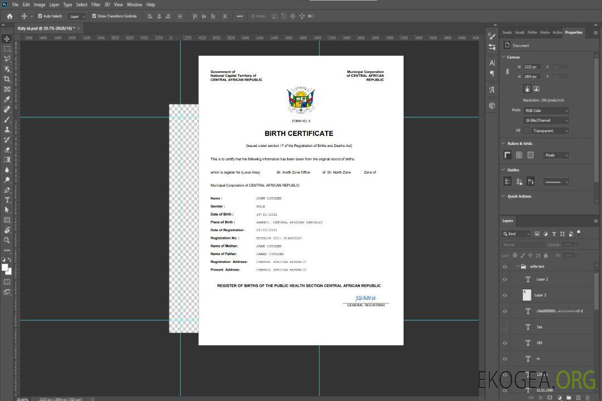
Task: Click the options bar three-dots more button
Action: click(x=240, y=17)
